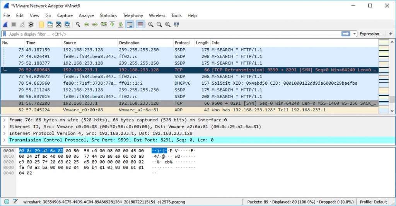The image size is (396, 206).
Task: Restart the current capture
Action: tap(22, 24)
